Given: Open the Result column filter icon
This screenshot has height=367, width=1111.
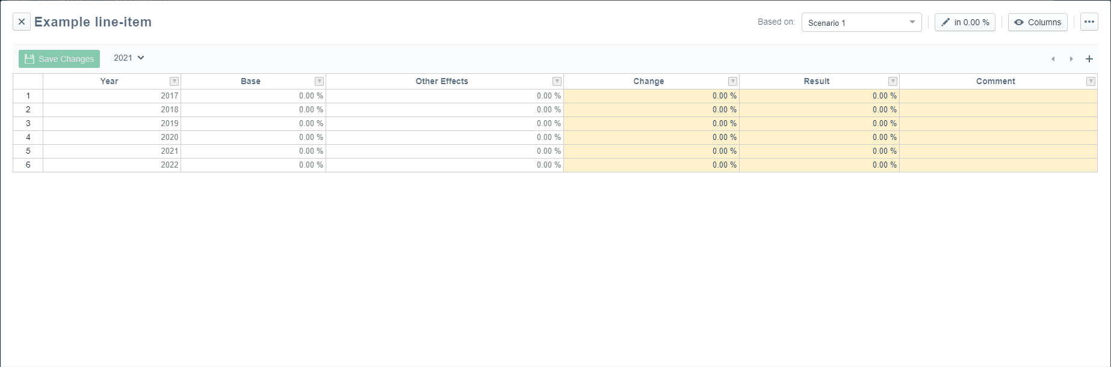Looking at the screenshot, I should [x=893, y=82].
